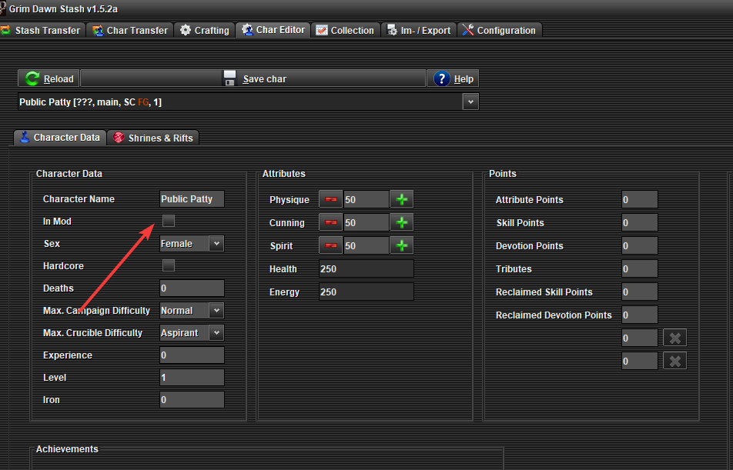The height and width of the screenshot is (470, 733).
Task: Toggle the In Mod checkbox
Action: point(169,221)
